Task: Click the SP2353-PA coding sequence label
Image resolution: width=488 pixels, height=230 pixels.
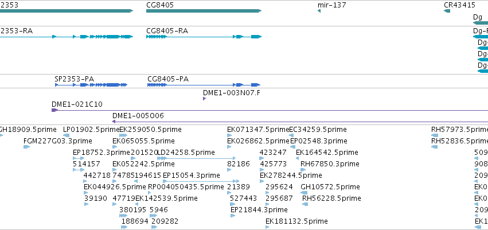Action: coord(74,79)
